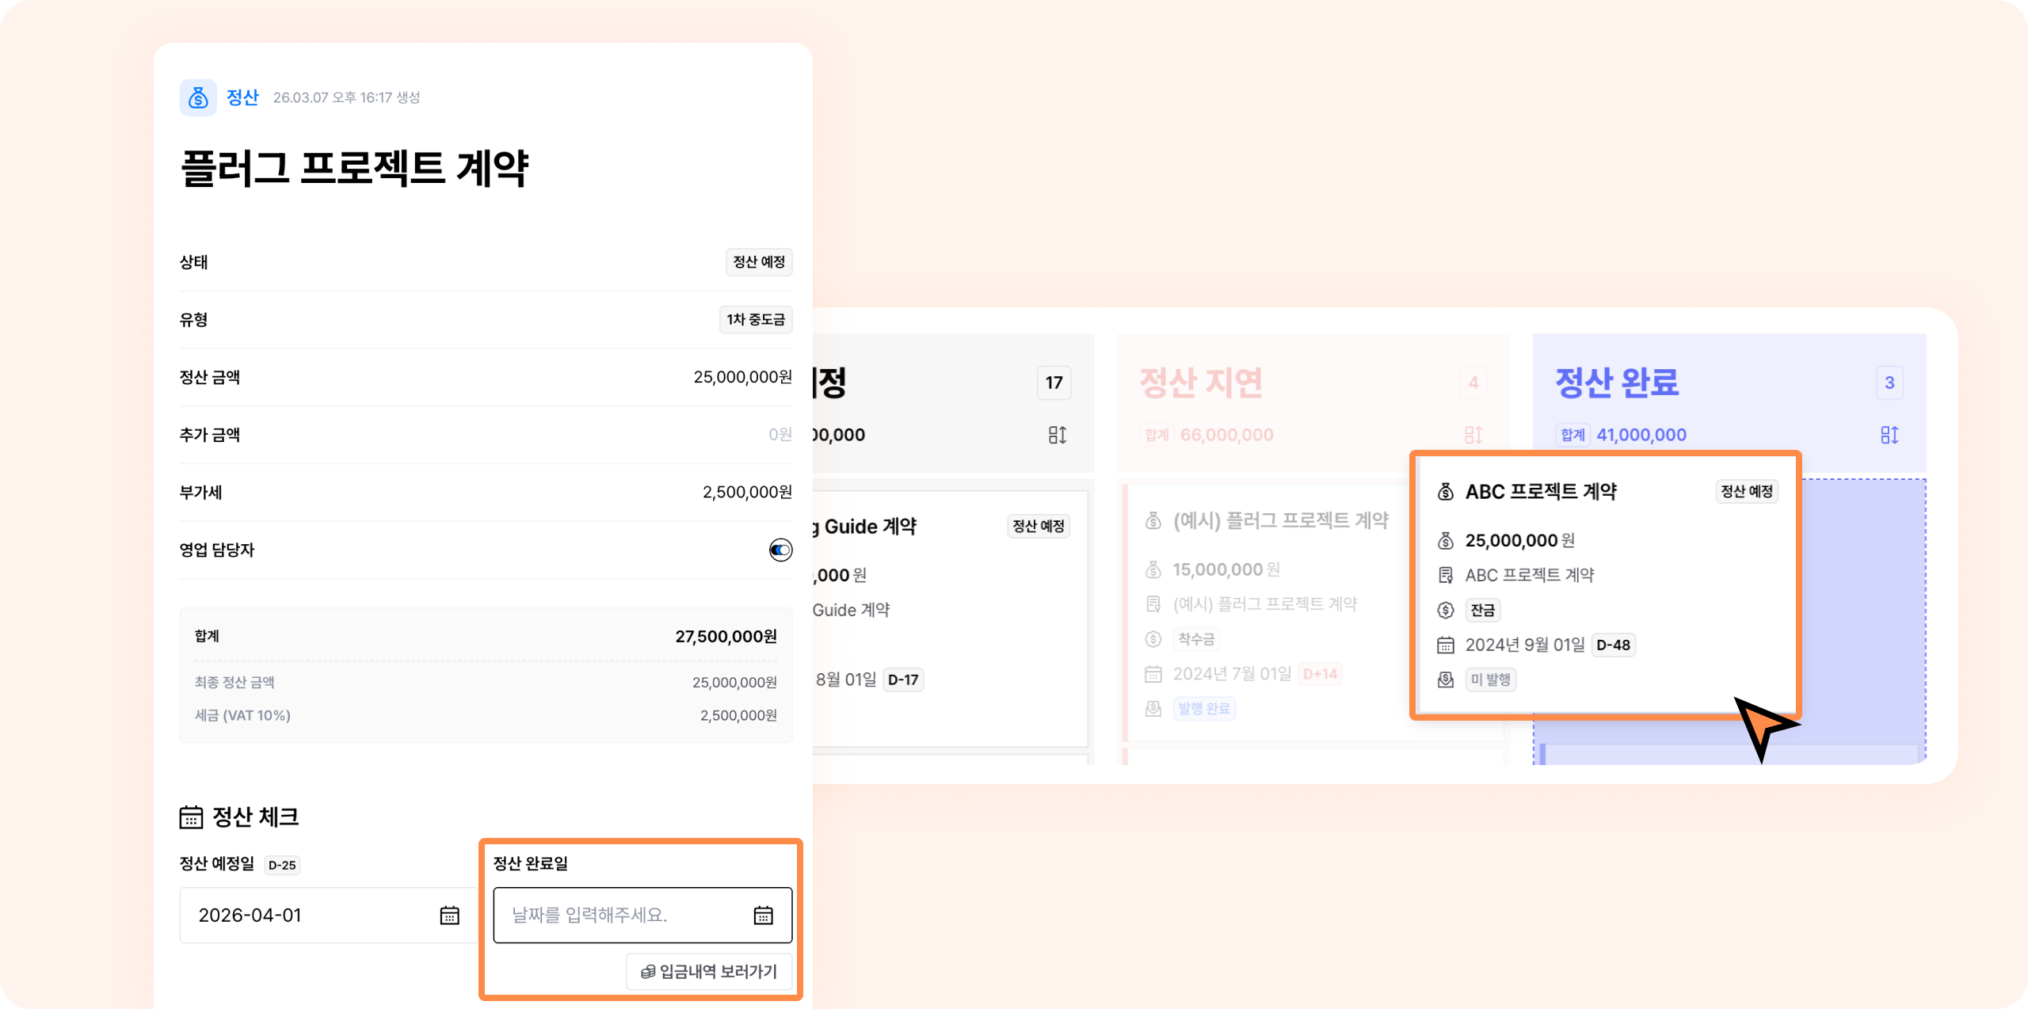Viewport: 2028px width, 1009px height.
Task: Click the 미 발행 tag on ABC card
Action: coord(1490,680)
